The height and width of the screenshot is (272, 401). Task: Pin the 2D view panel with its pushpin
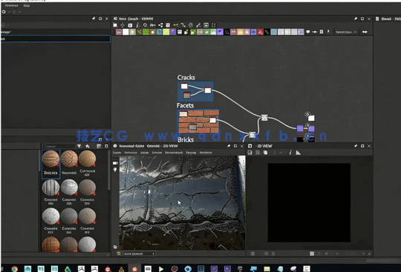click(x=356, y=146)
